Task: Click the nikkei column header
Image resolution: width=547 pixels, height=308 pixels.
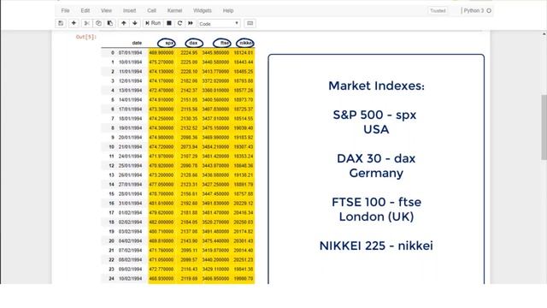Action: point(246,43)
